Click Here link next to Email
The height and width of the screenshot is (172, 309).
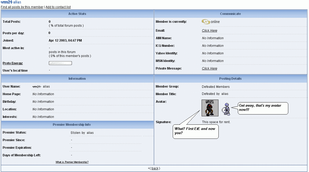[x=210, y=30]
